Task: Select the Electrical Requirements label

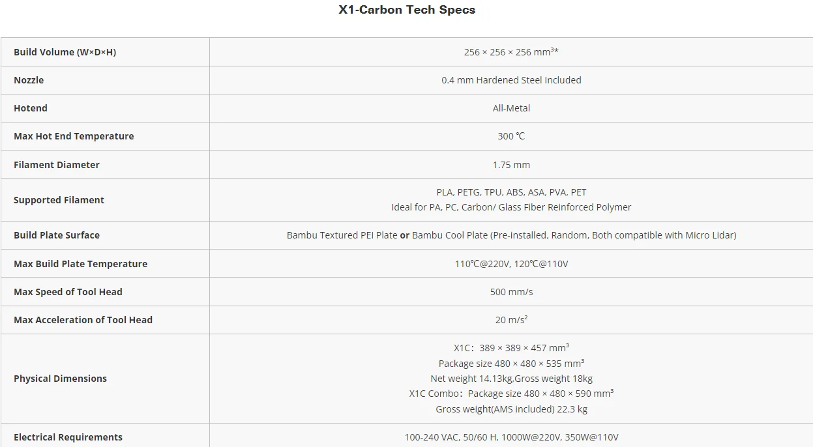Action: [x=68, y=437]
